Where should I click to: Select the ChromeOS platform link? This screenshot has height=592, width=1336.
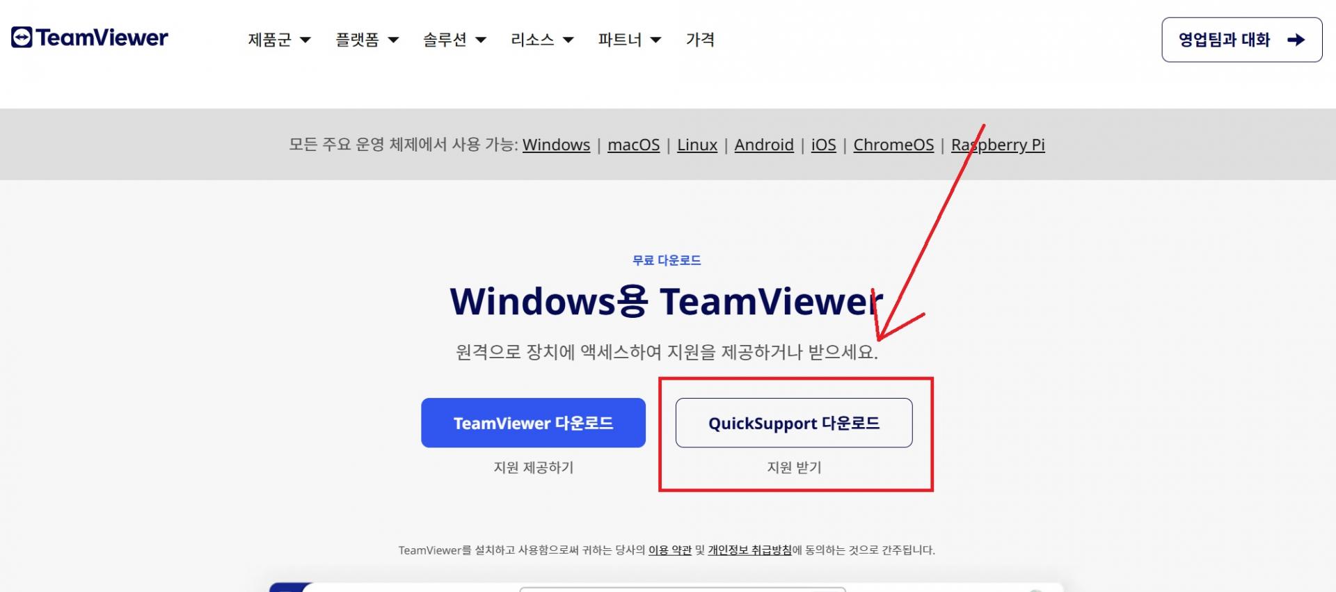tap(893, 145)
